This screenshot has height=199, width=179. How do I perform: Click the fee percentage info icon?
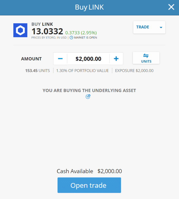[x=88, y=97]
